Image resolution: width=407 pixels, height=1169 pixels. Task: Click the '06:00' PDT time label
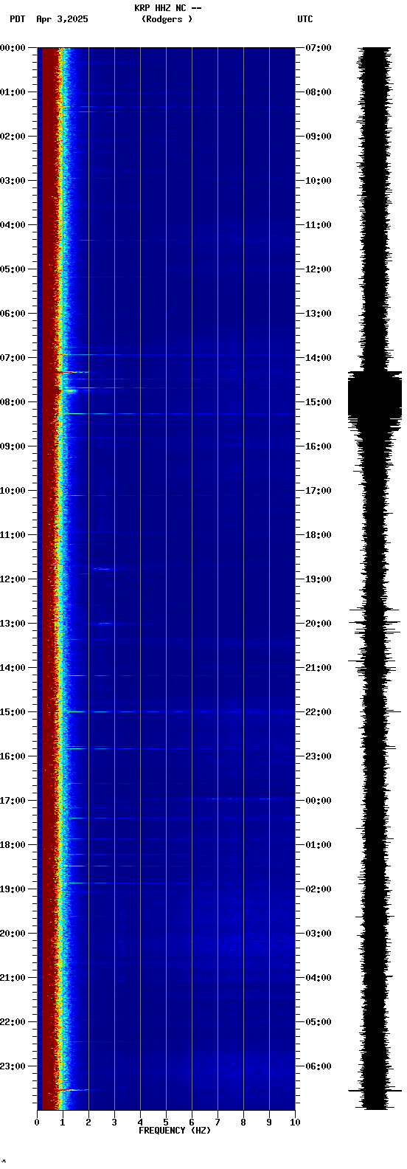tap(13, 314)
